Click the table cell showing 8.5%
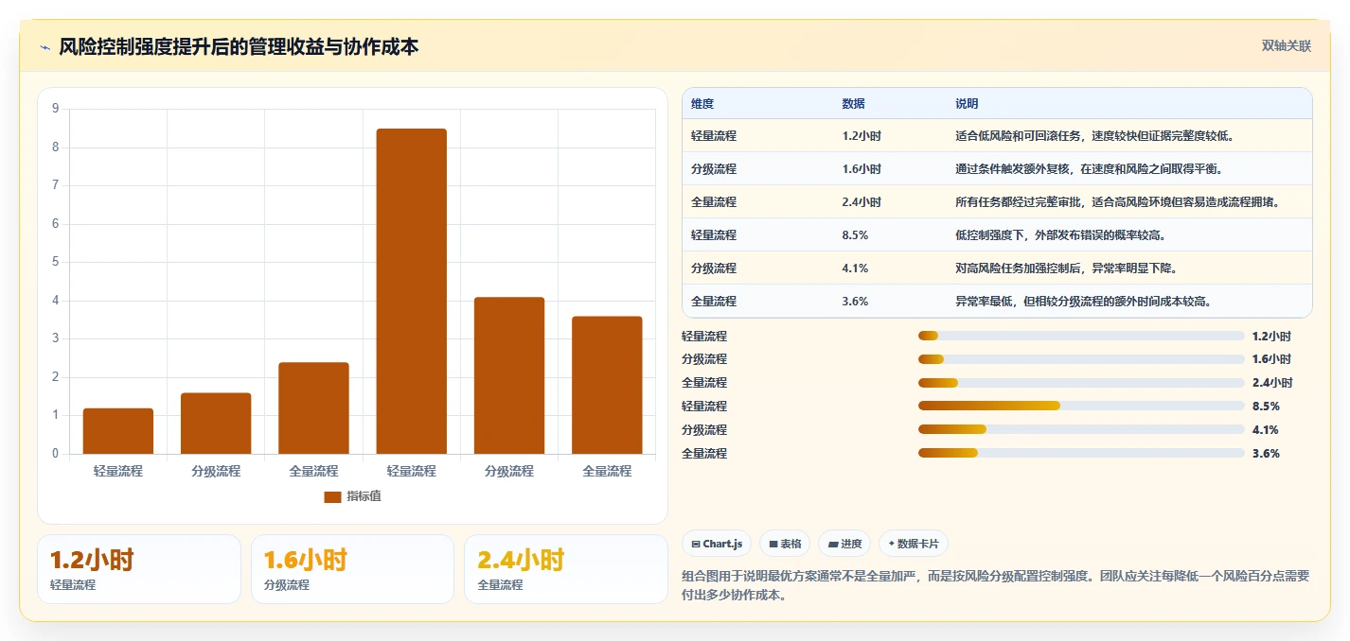 855,235
